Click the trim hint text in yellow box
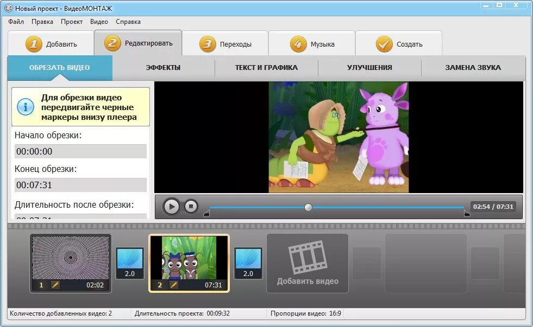Viewport: 533px width, 327px height. pos(89,107)
